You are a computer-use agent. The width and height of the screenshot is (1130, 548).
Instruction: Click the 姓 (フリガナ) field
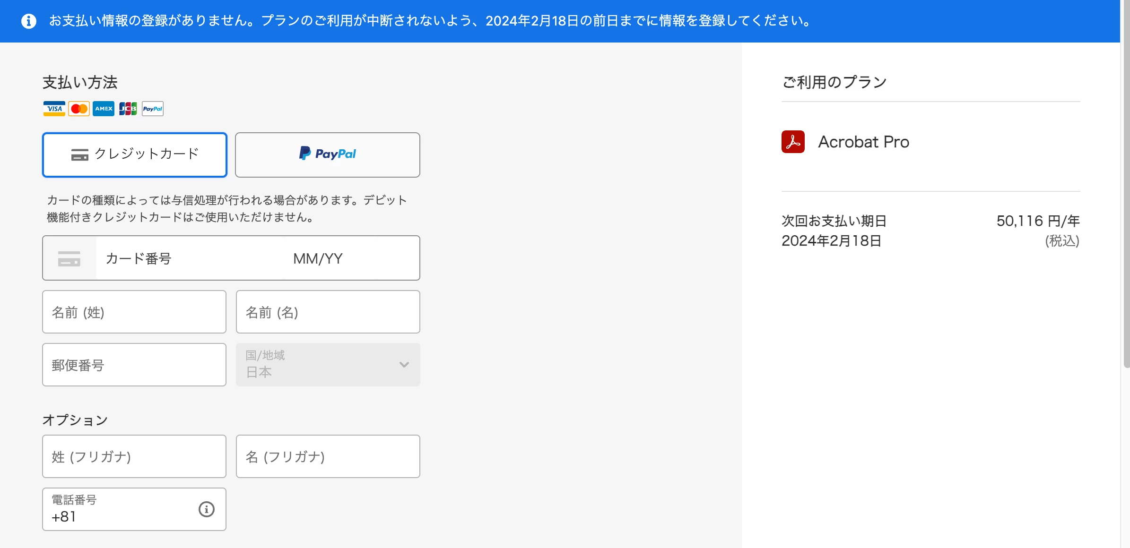[x=134, y=456]
